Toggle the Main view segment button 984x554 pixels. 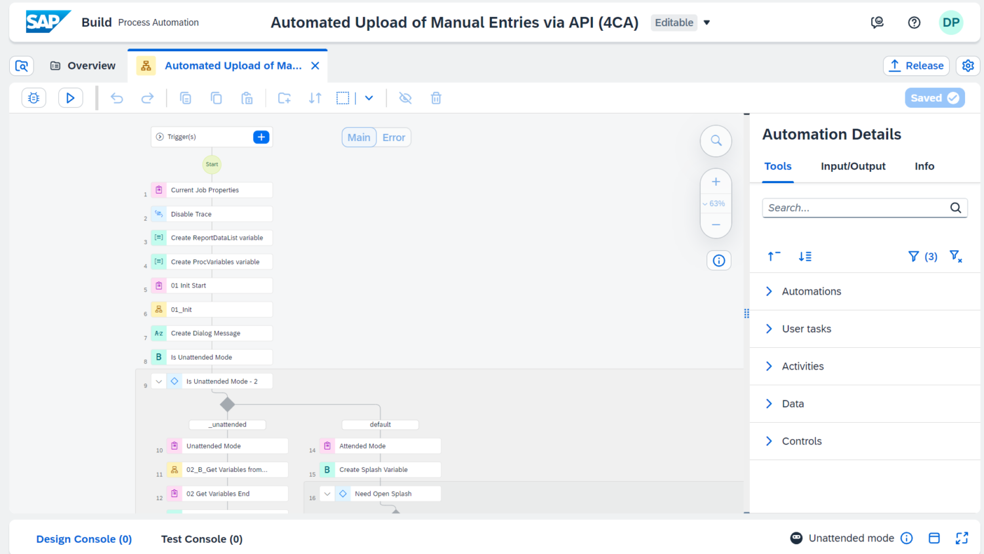tap(359, 137)
